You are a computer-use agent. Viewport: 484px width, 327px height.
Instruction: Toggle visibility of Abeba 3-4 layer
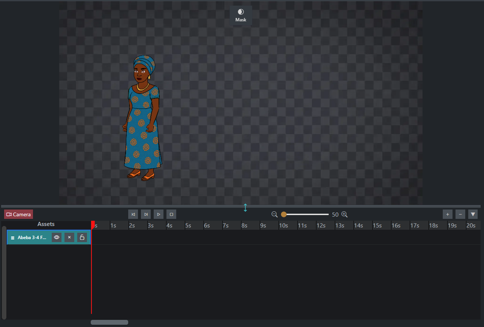(x=57, y=237)
